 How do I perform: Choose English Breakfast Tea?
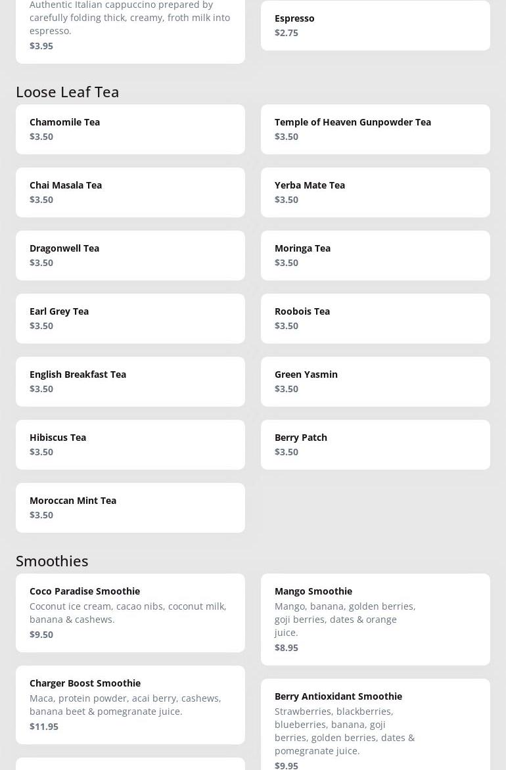(x=130, y=382)
